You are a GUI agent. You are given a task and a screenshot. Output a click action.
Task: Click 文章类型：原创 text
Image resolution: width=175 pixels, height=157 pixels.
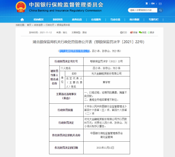(79, 33)
